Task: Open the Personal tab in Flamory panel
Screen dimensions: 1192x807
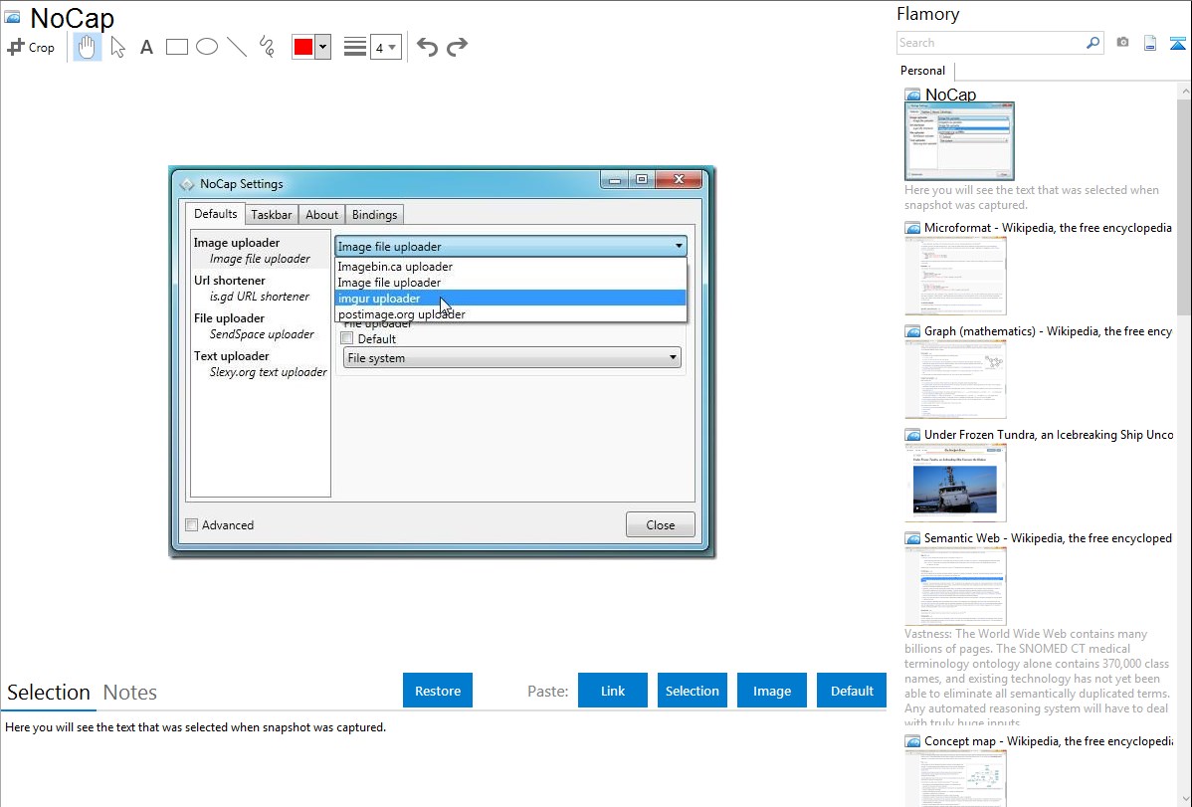Action: 922,71
